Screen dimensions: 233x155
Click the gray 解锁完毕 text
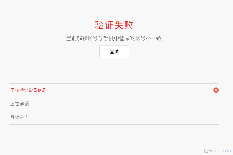point(19,117)
